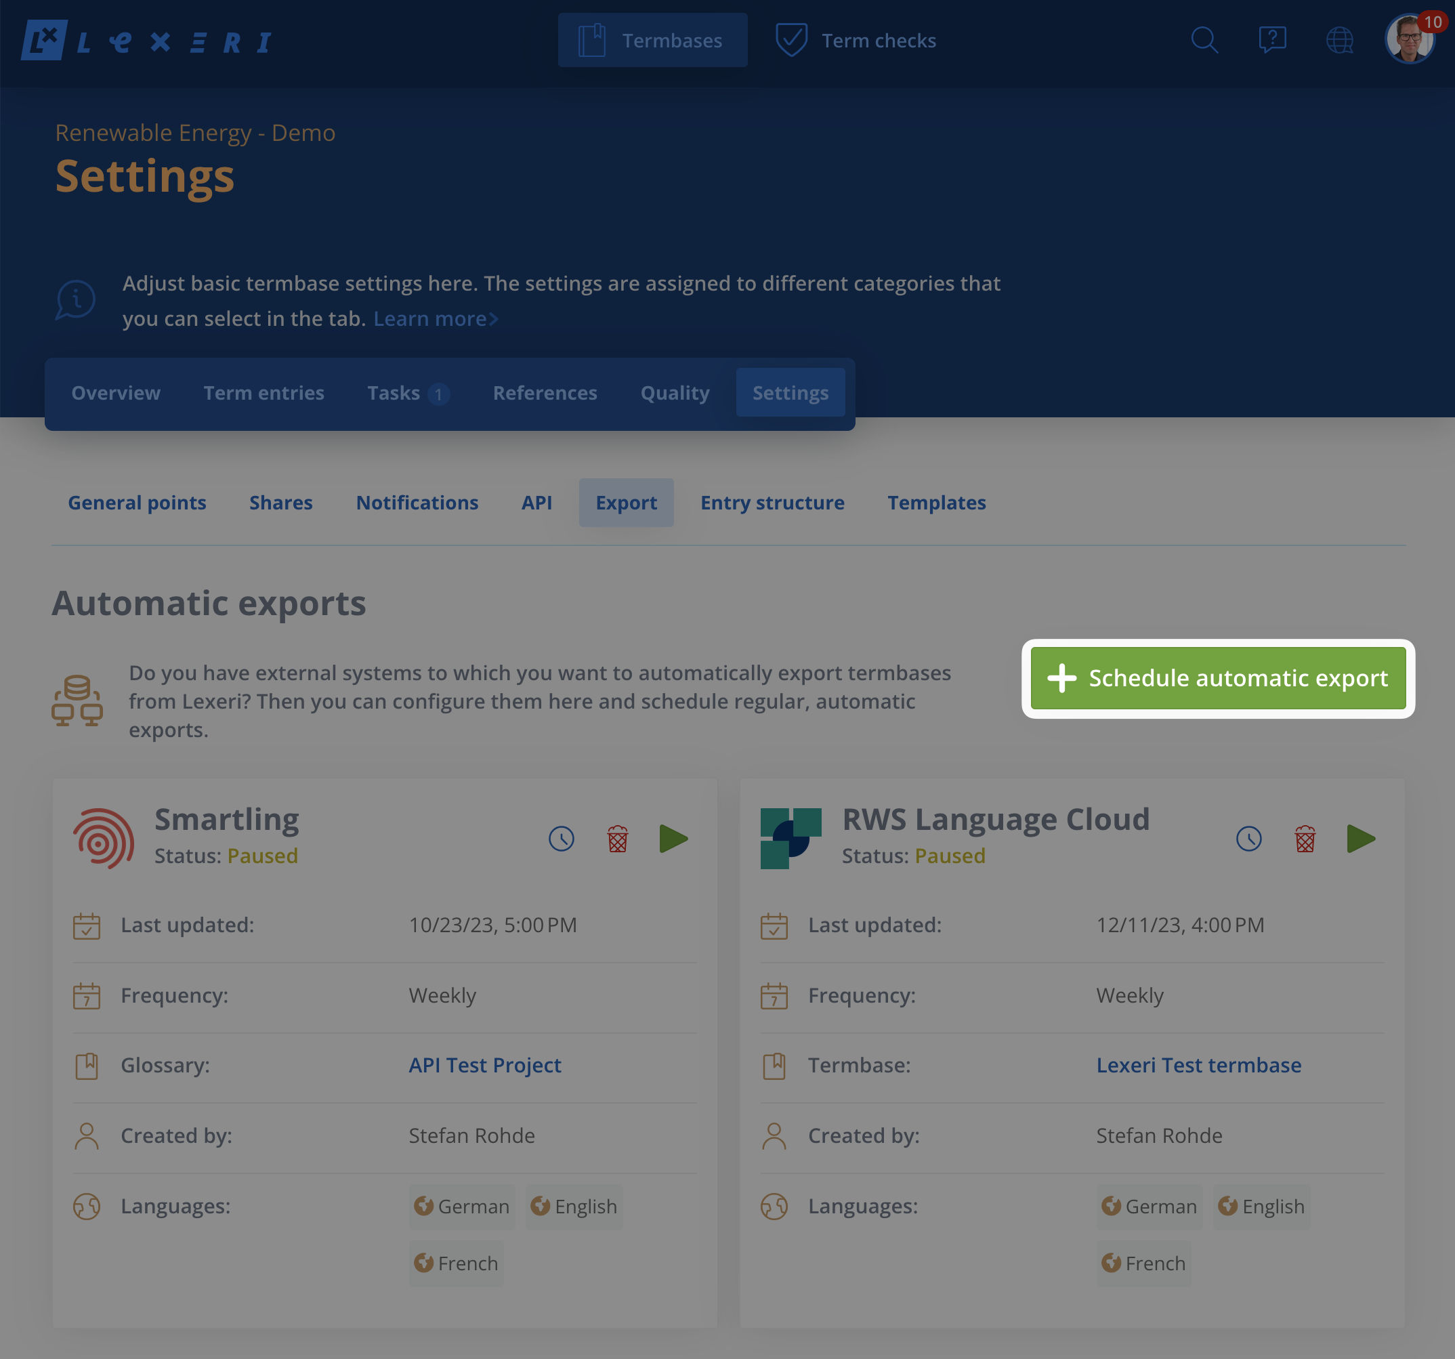Screen dimensions: 1455x1359
Task: Open the Shares settings category
Action: pos(280,503)
